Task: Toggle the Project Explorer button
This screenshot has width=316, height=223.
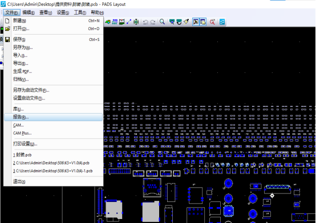Action: click(202, 22)
